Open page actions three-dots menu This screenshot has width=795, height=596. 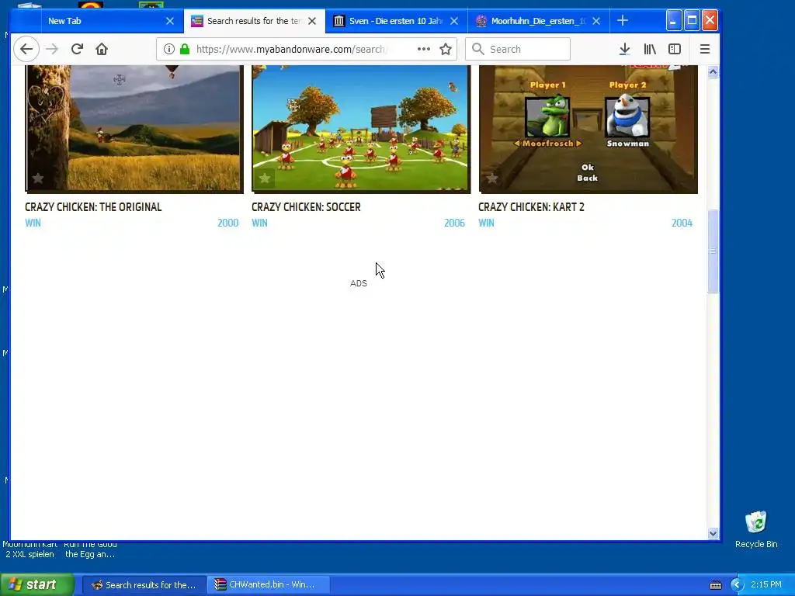(424, 49)
